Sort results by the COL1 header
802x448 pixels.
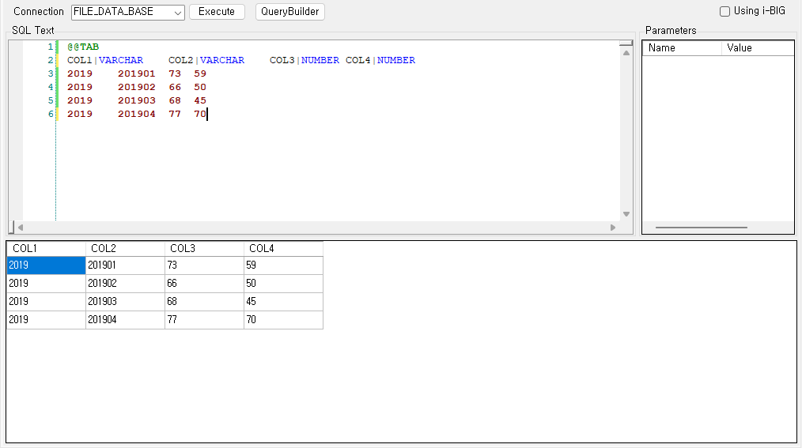tap(46, 249)
